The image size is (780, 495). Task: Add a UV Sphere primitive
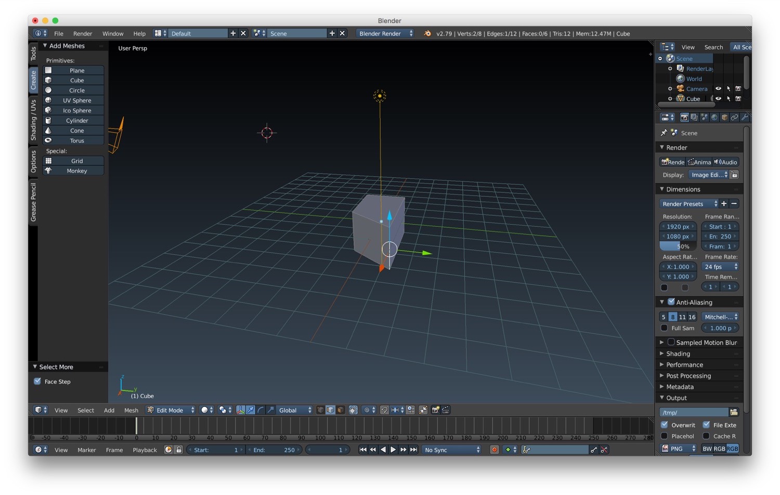coord(73,100)
